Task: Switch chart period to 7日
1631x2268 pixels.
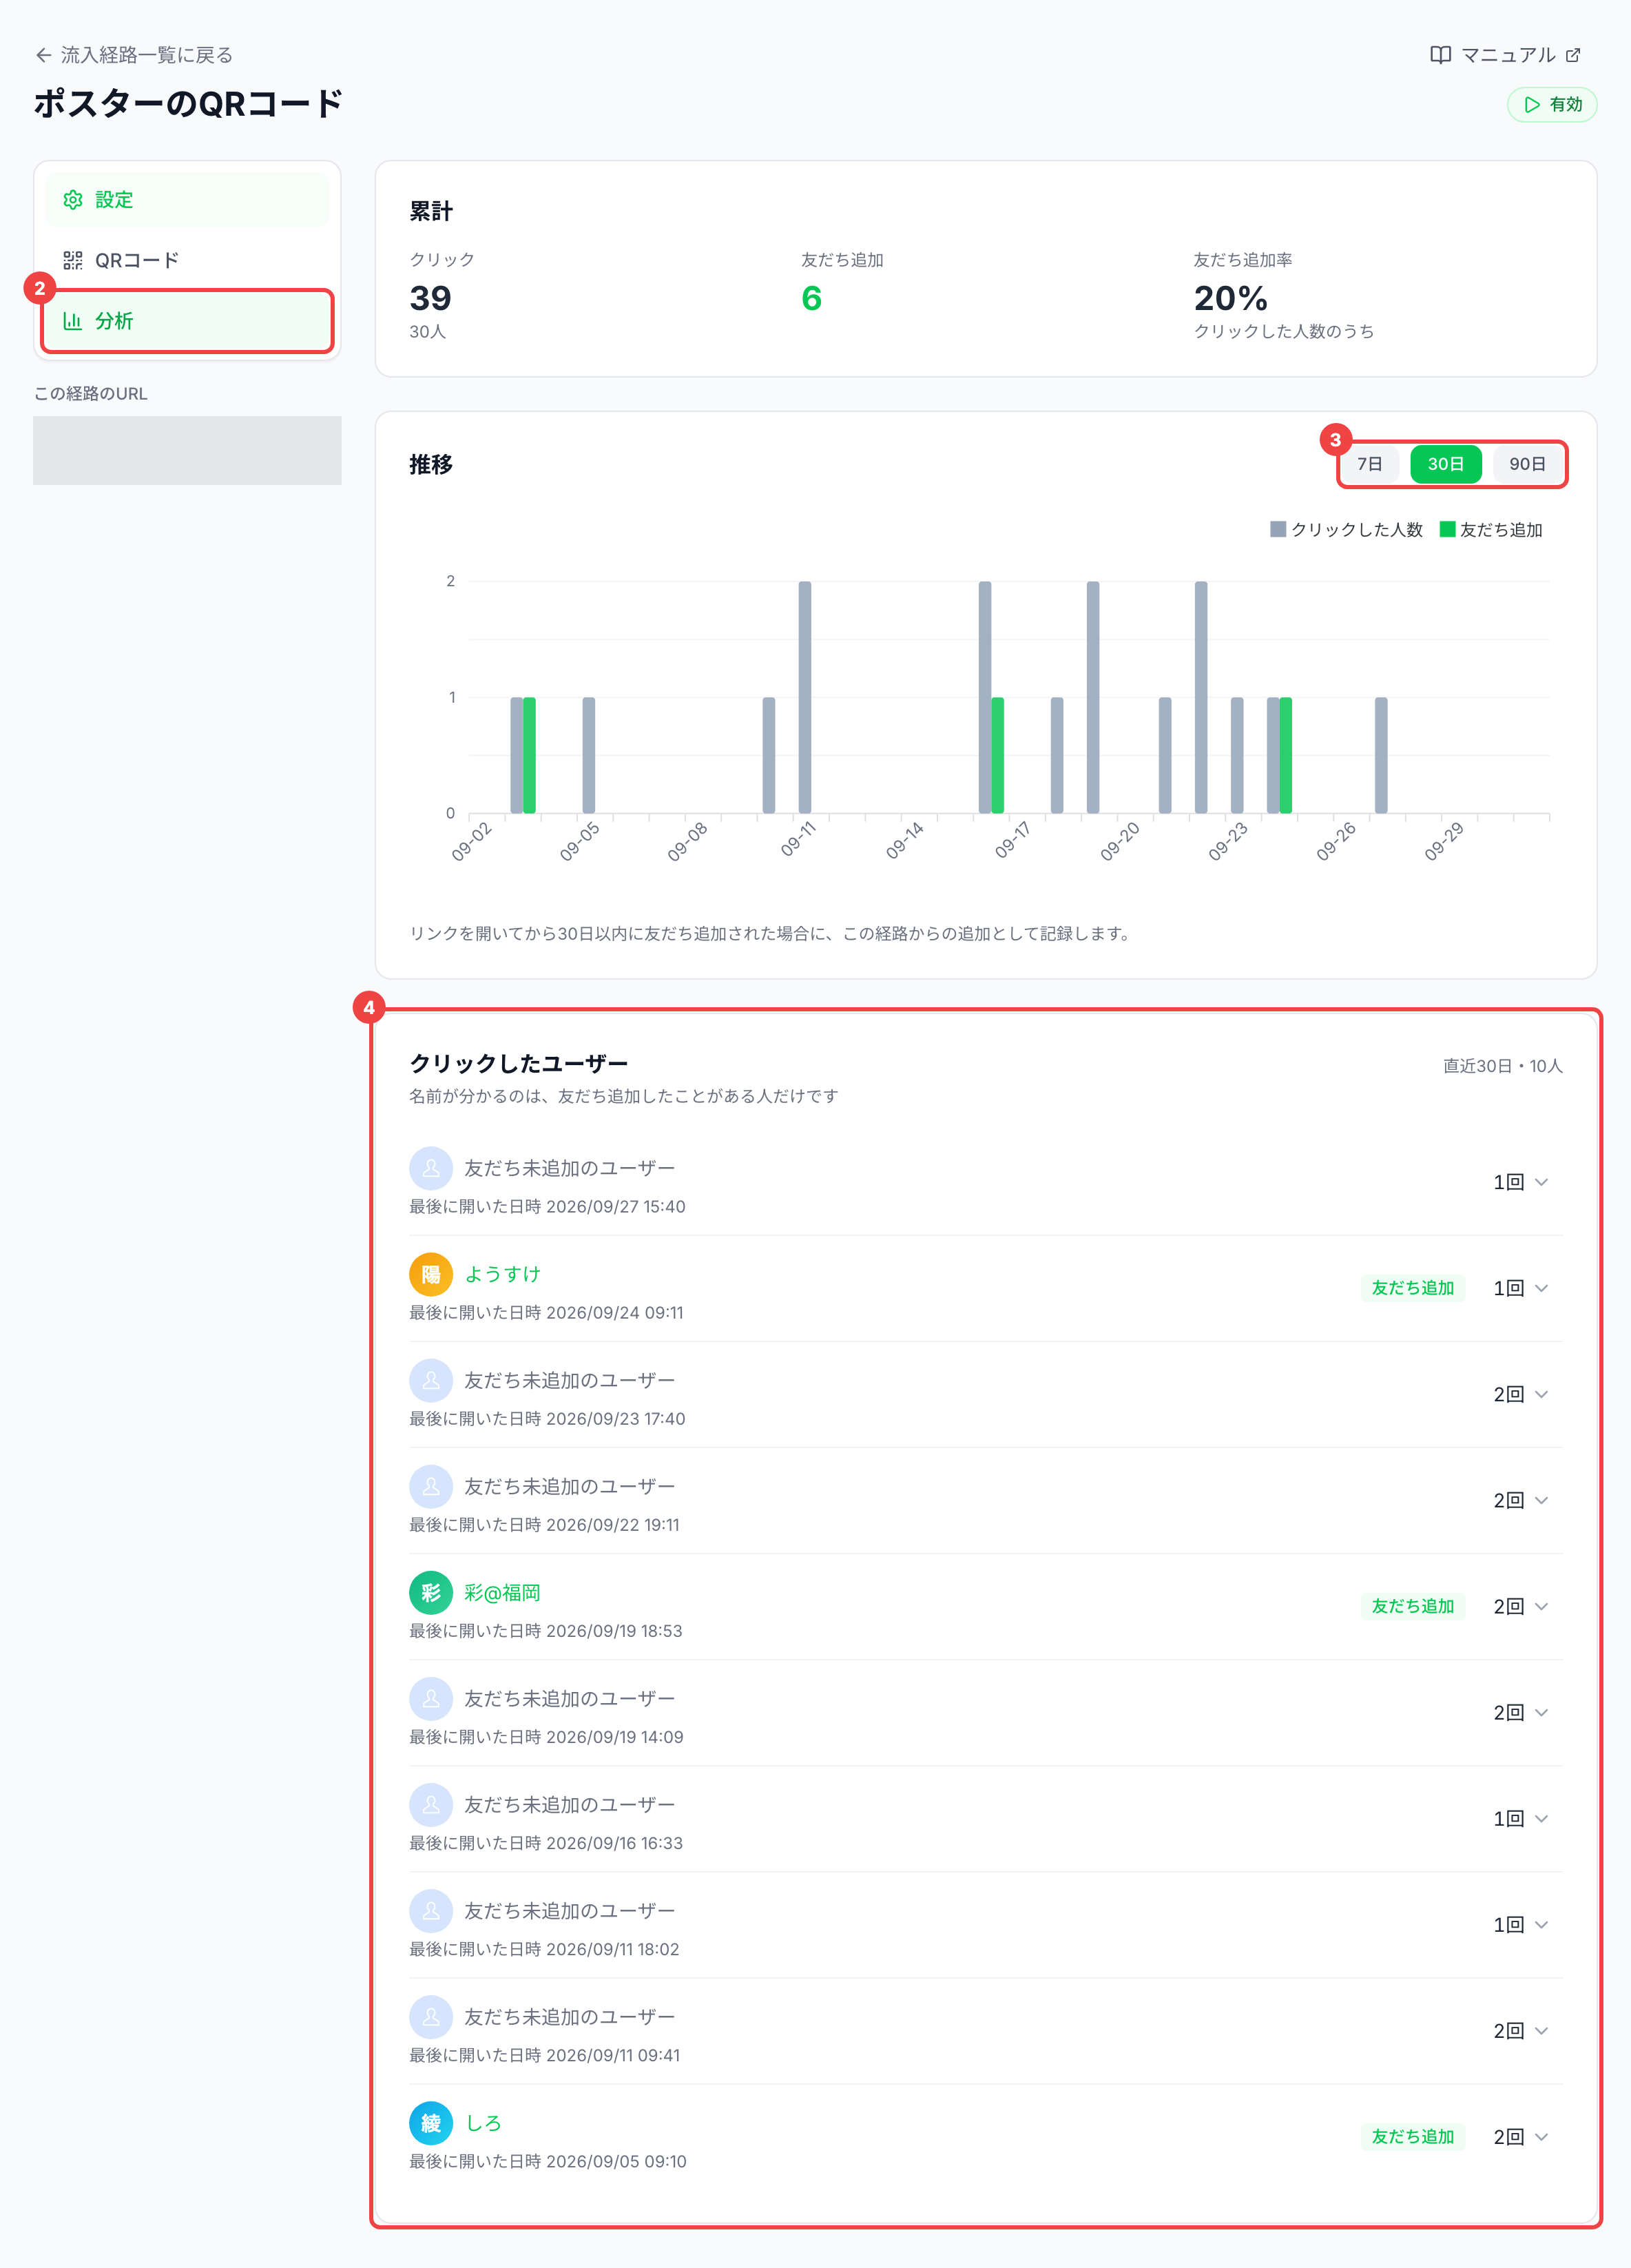Action: (1370, 464)
